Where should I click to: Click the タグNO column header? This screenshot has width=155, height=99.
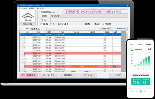click(x=63, y=32)
